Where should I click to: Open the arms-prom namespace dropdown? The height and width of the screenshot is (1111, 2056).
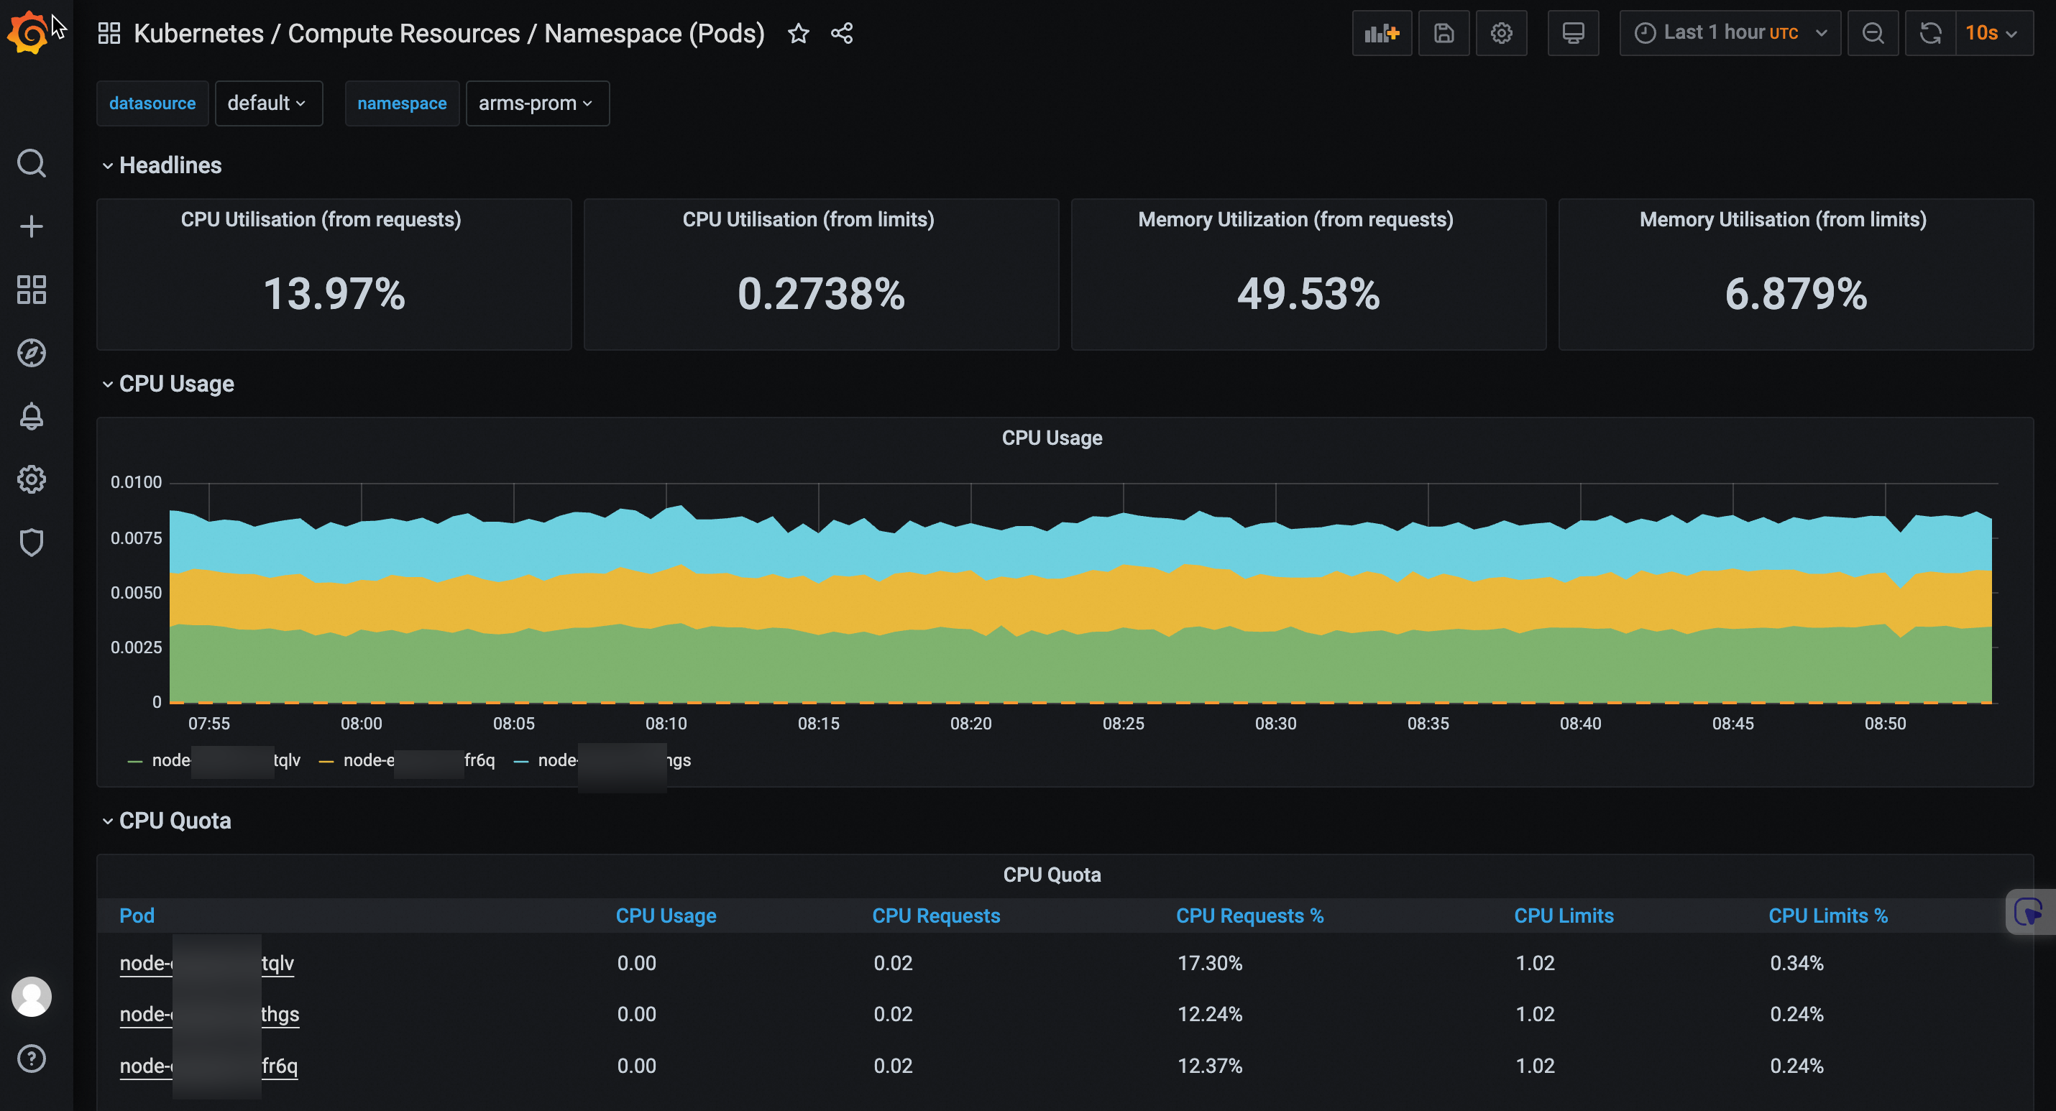536,103
